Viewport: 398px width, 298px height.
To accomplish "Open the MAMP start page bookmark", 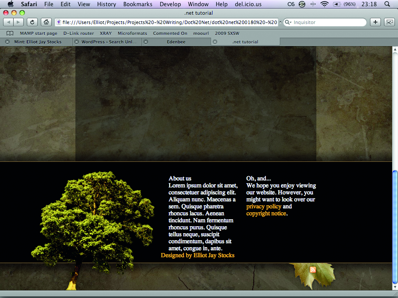I will (x=38, y=33).
